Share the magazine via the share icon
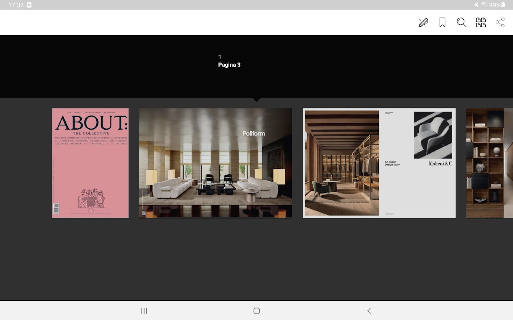Screen dimensions: 513x320 tap(500, 22)
